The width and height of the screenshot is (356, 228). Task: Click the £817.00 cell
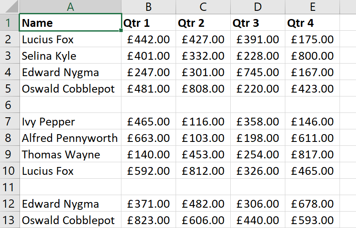coord(312,154)
